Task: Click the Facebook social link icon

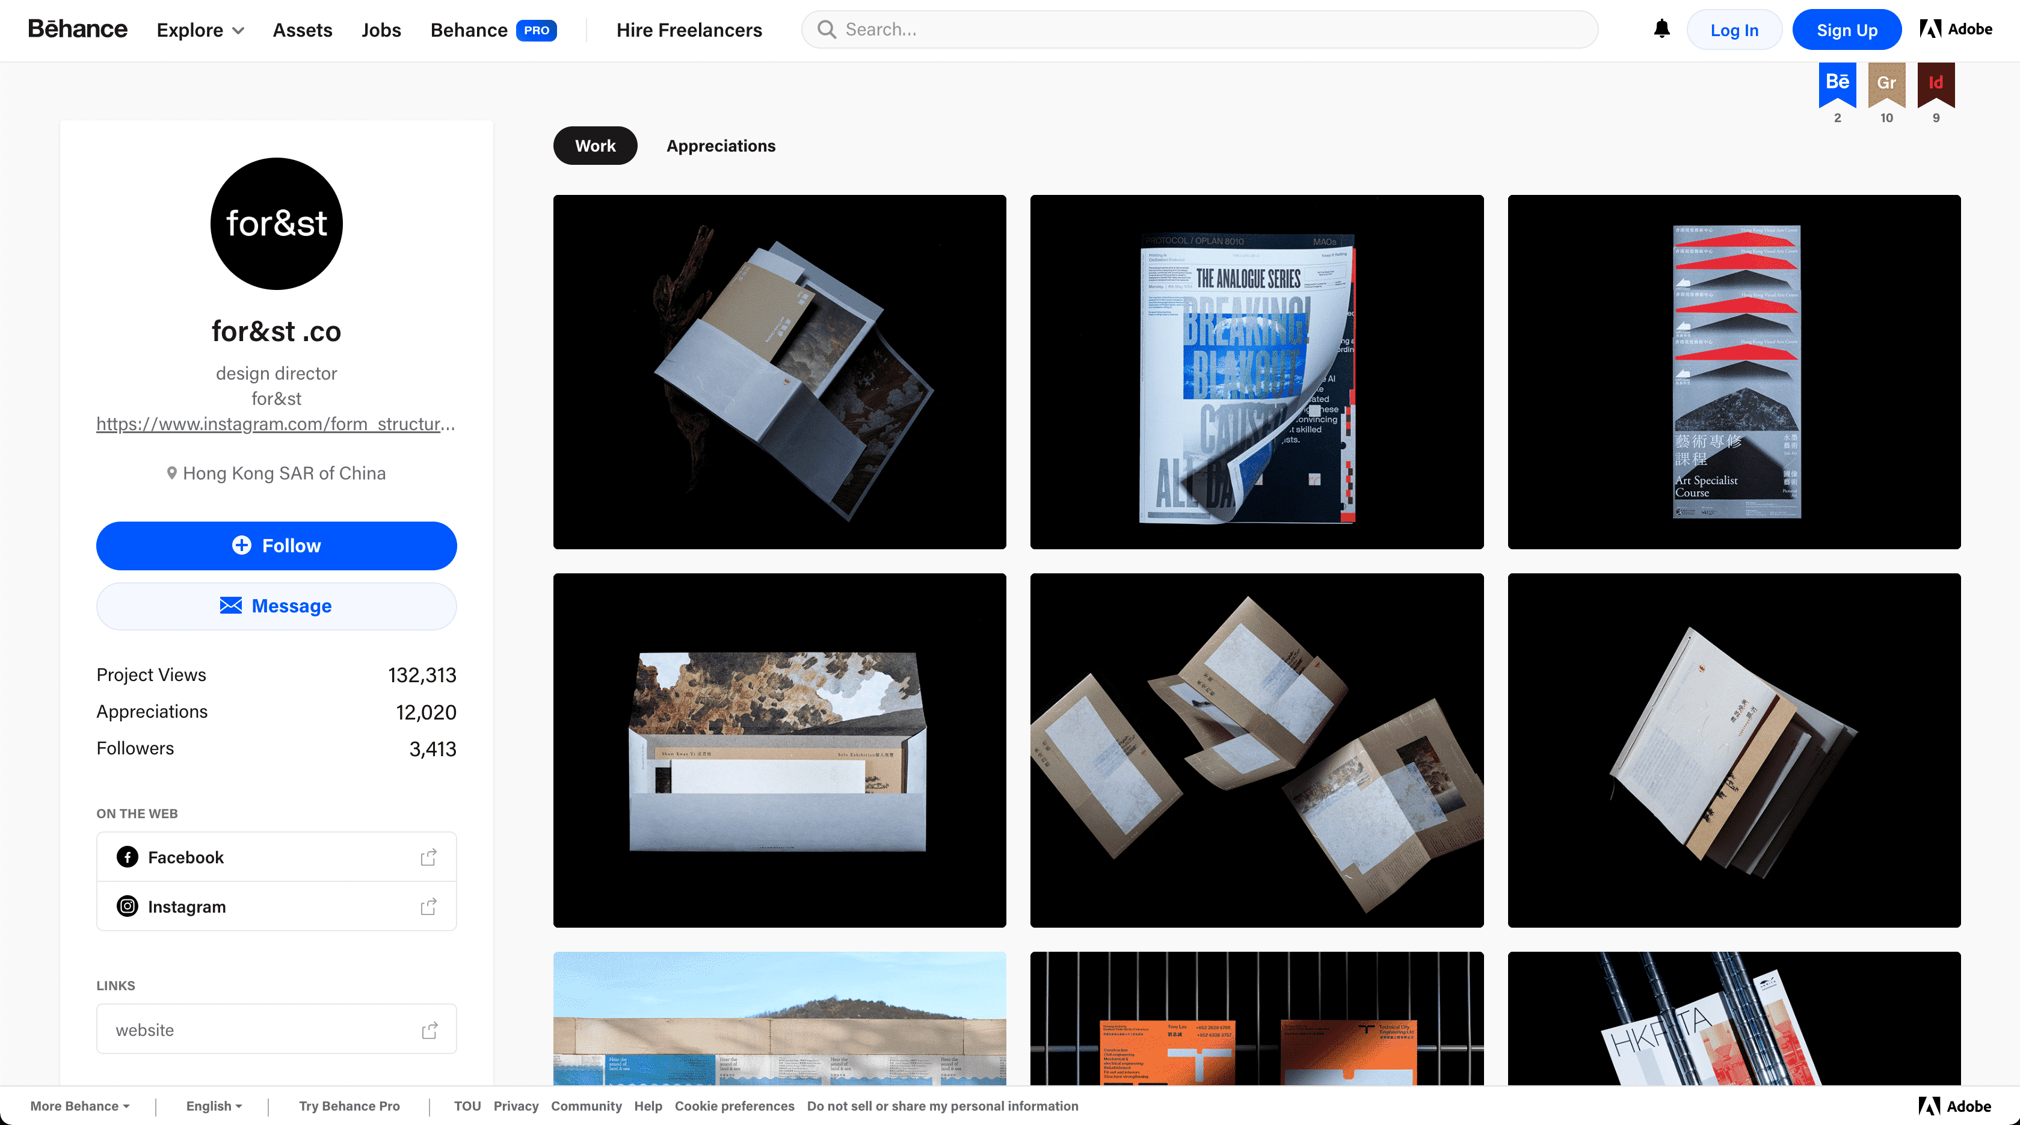Action: (x=126, y=856)
